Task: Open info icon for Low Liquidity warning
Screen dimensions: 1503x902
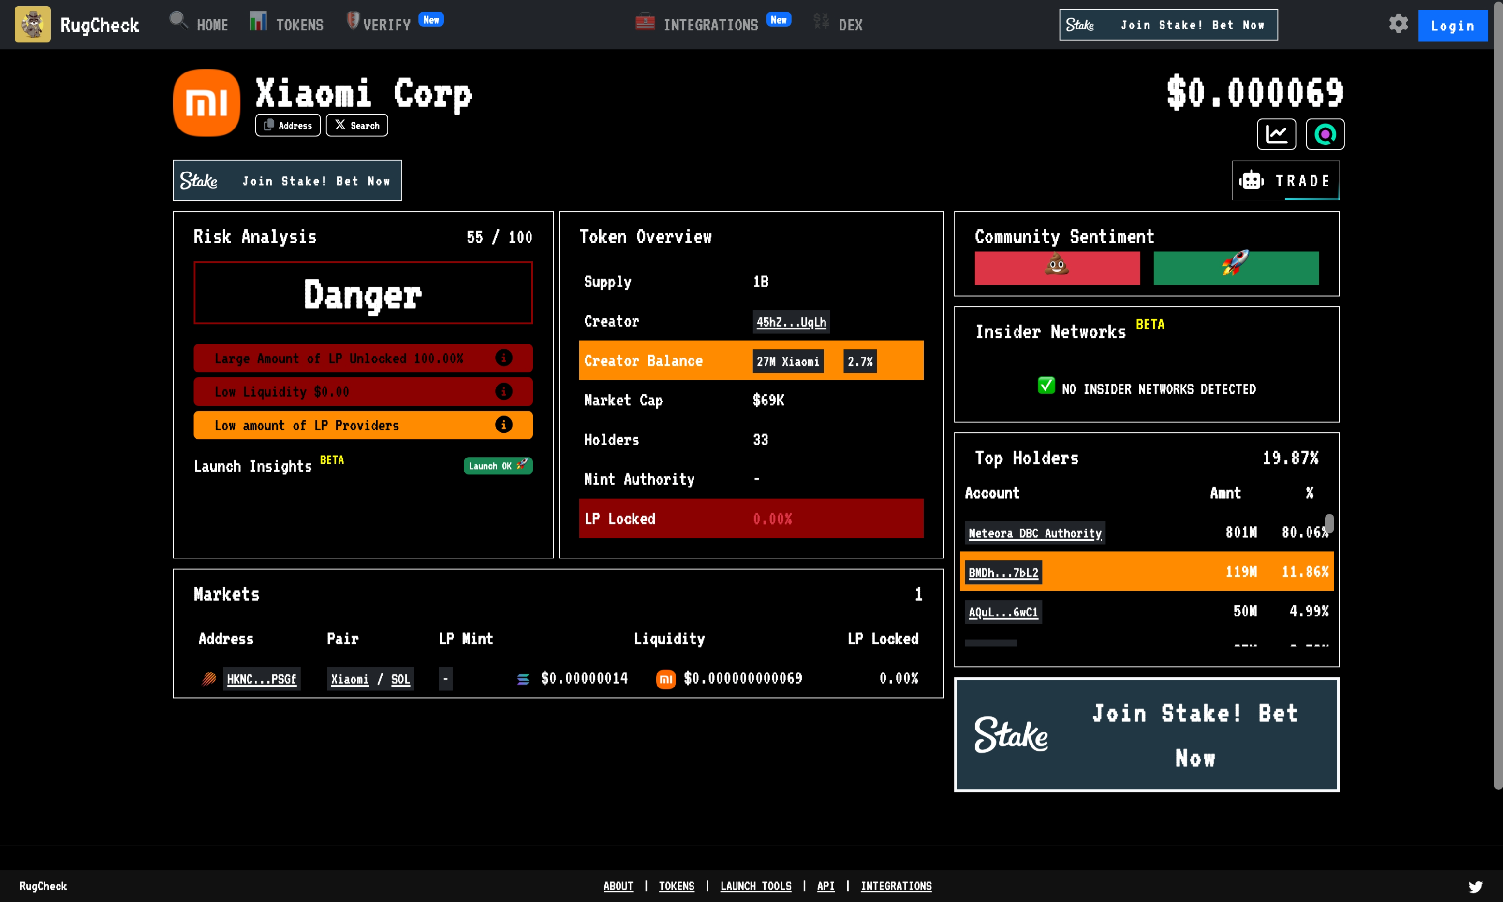Action: [x=503, y=391]
